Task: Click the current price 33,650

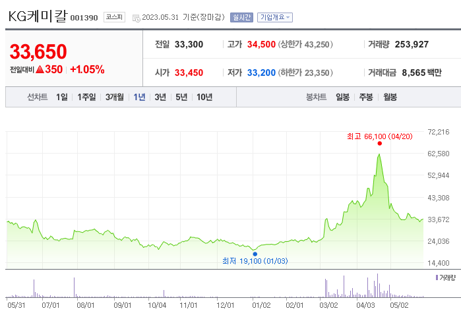Action: point(38,51)
